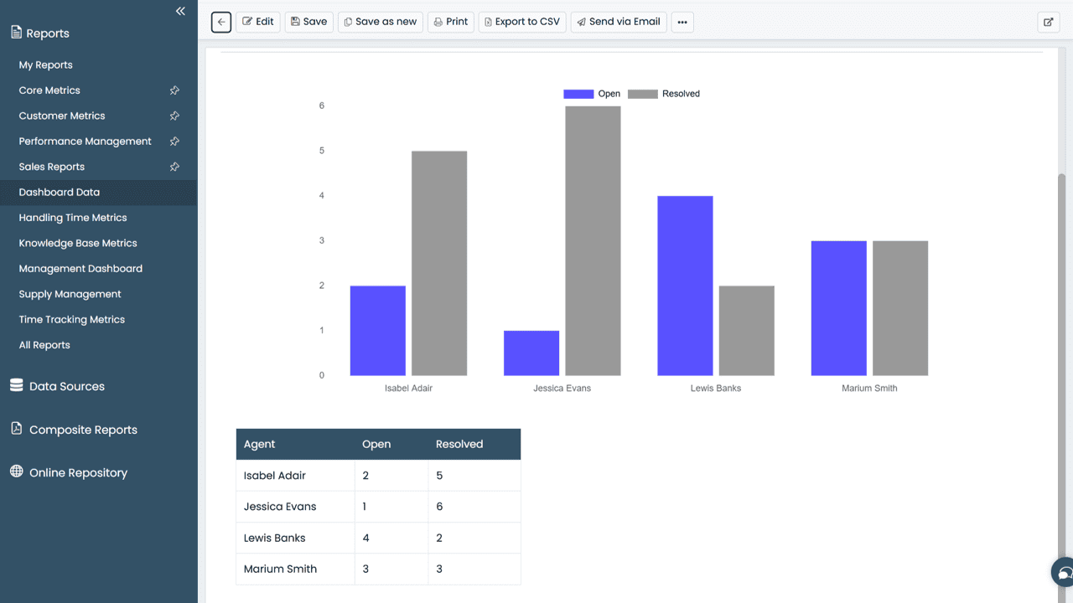The width and height of the screenshot is (1073, 603).
Task: Open the more options ellipsis menu
Action: pos(682,22)
